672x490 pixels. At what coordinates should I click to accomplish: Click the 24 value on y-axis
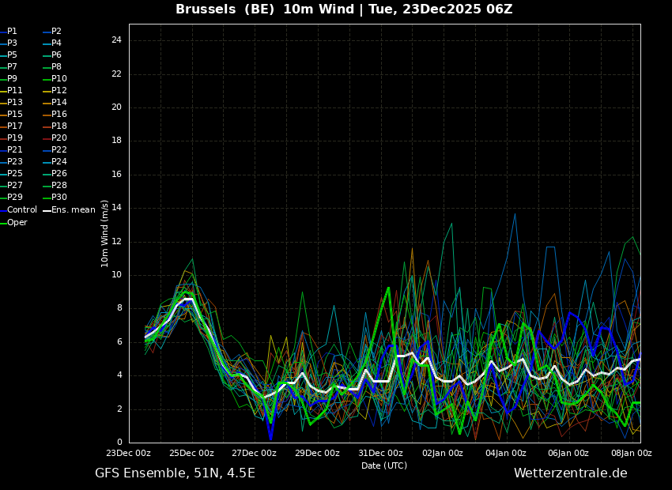click(115, 40)
